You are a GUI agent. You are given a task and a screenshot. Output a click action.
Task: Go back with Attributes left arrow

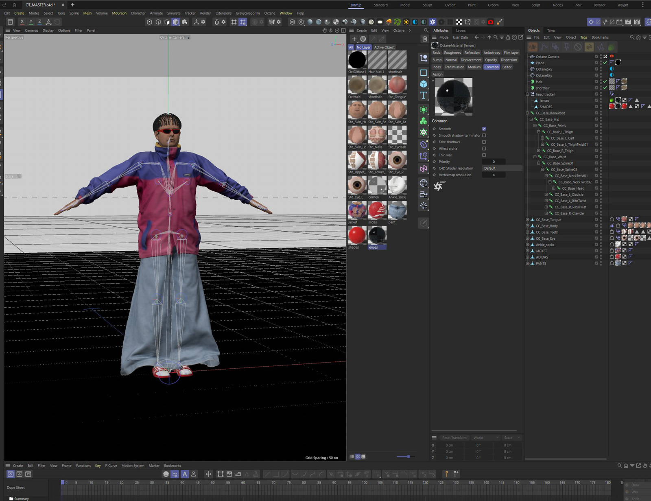pos(477,37)
